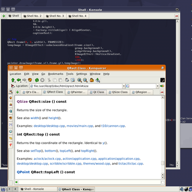Click the download arrow toolbar icon
Image resolution: width=192 pixels, height=192 pixels.
click(x=97, y=80)
